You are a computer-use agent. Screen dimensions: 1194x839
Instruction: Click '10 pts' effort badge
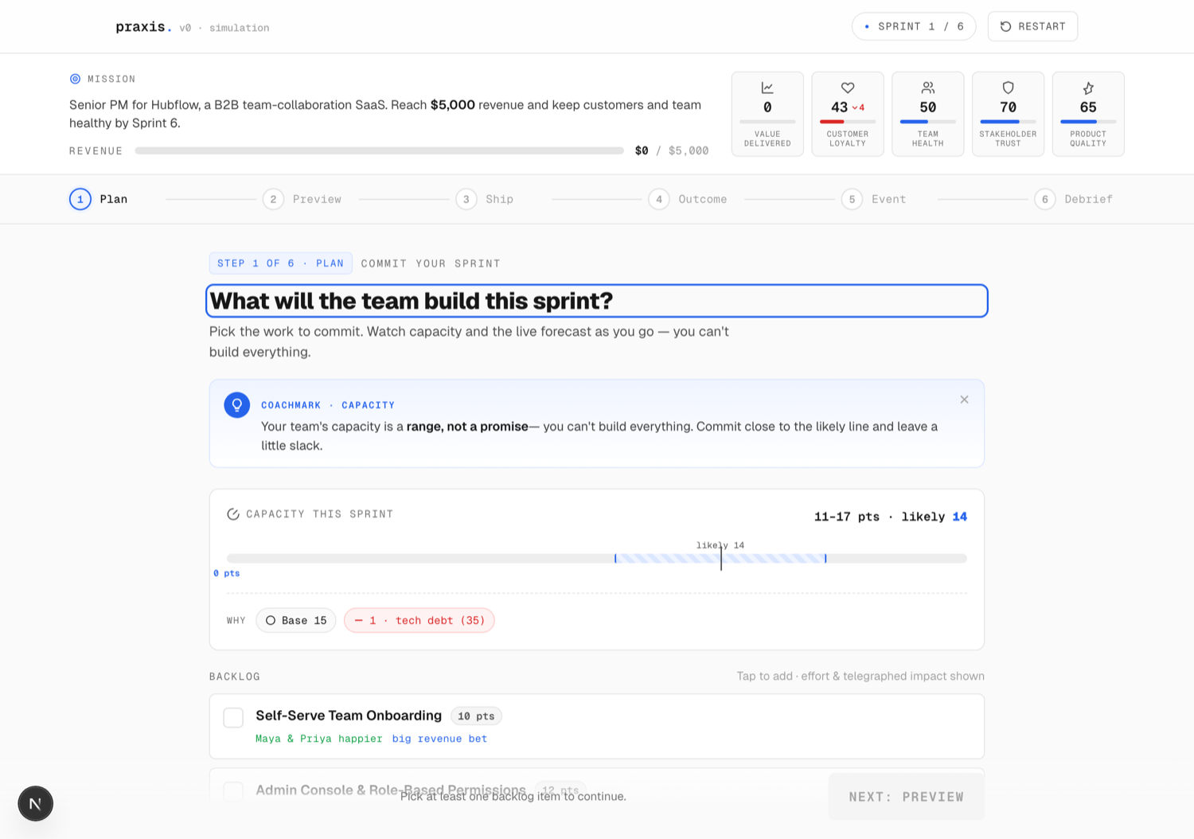click(x=476, y=716)
